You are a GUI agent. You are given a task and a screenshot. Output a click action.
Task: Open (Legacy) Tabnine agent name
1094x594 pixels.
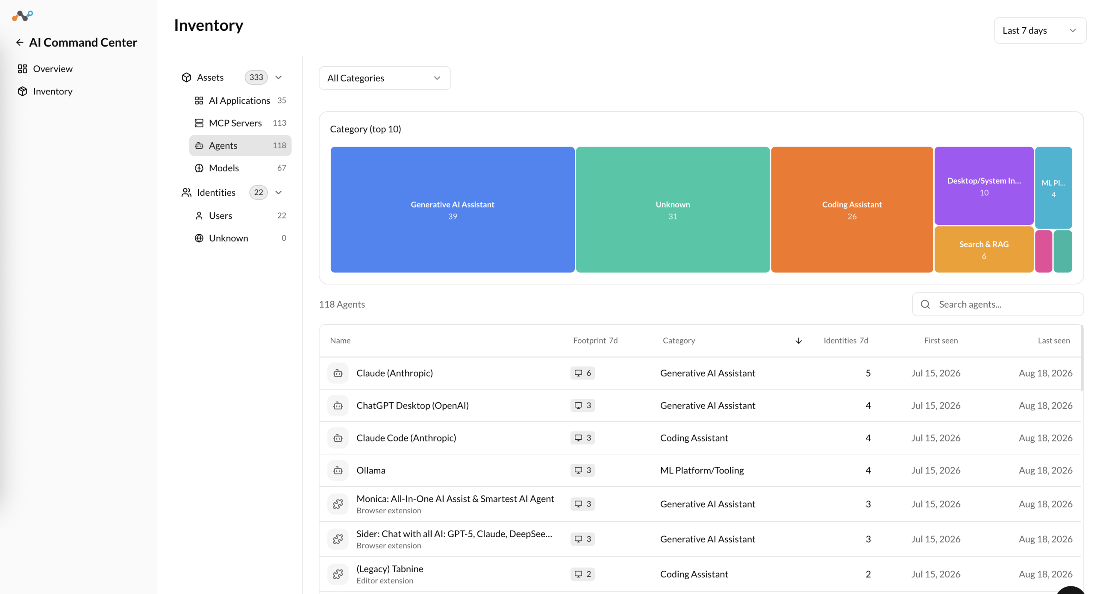(x=390, y=569)
